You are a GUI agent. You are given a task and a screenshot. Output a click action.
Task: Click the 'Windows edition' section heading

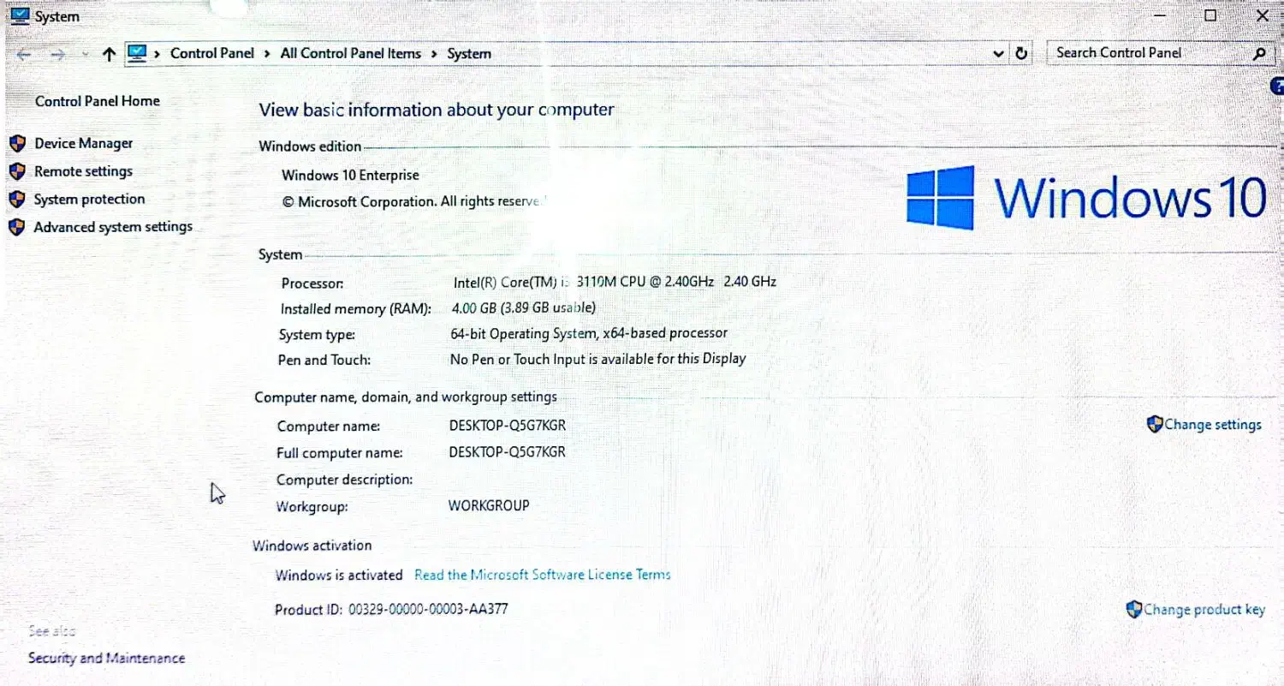pyautogui.click(x=310, y=146)
